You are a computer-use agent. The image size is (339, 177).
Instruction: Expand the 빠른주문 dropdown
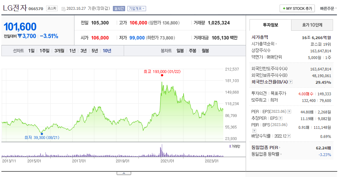coord(329,8)
